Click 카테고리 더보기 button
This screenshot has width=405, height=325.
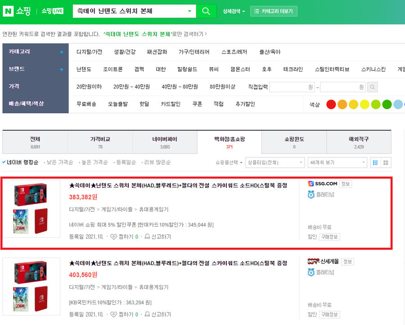point(274,11)
